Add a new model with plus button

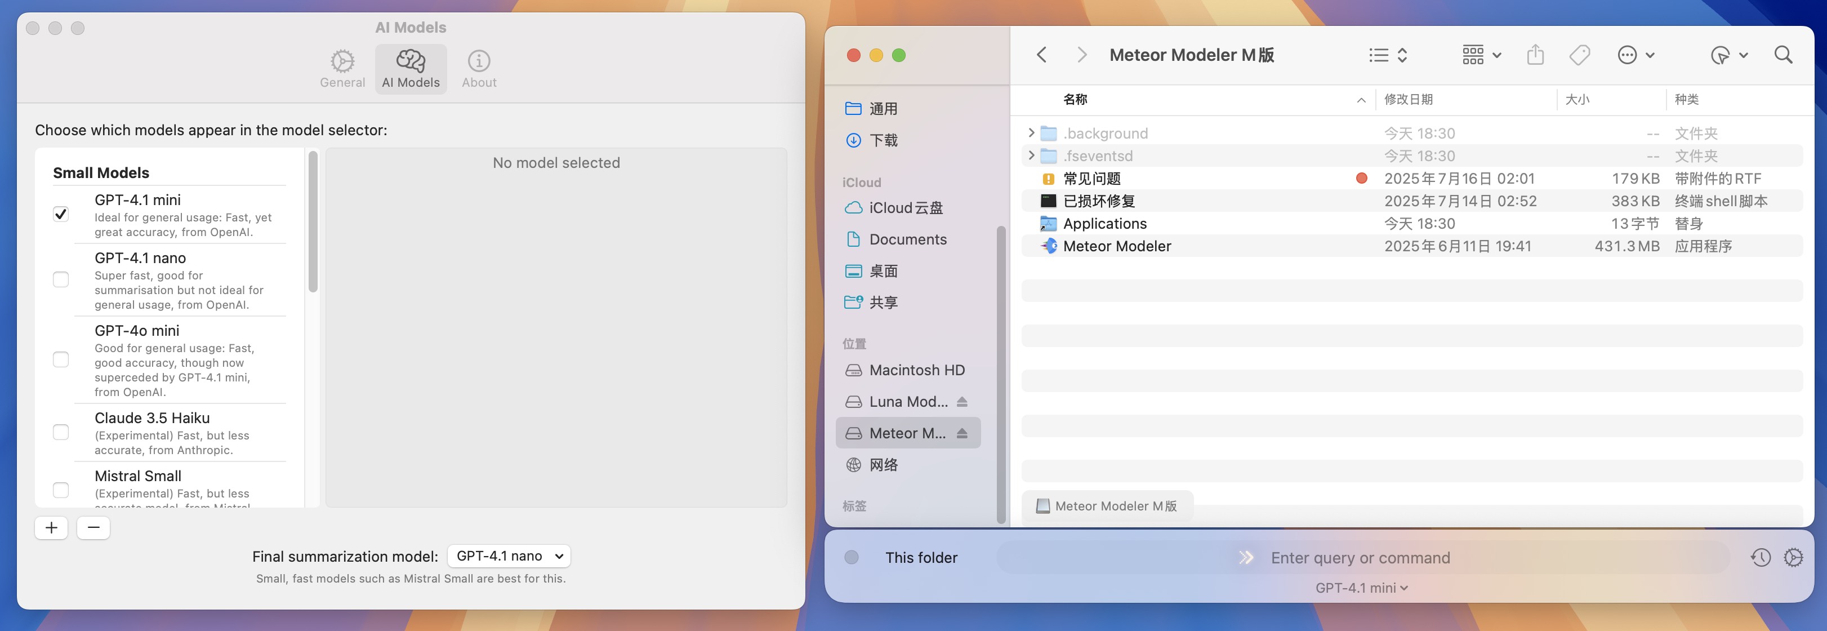pyautogui.click(x=51, y=527)
